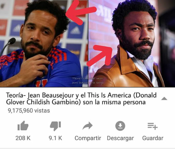Choose the Guardar label
This screenshot has height=149, width=175.
click(153, 138)
